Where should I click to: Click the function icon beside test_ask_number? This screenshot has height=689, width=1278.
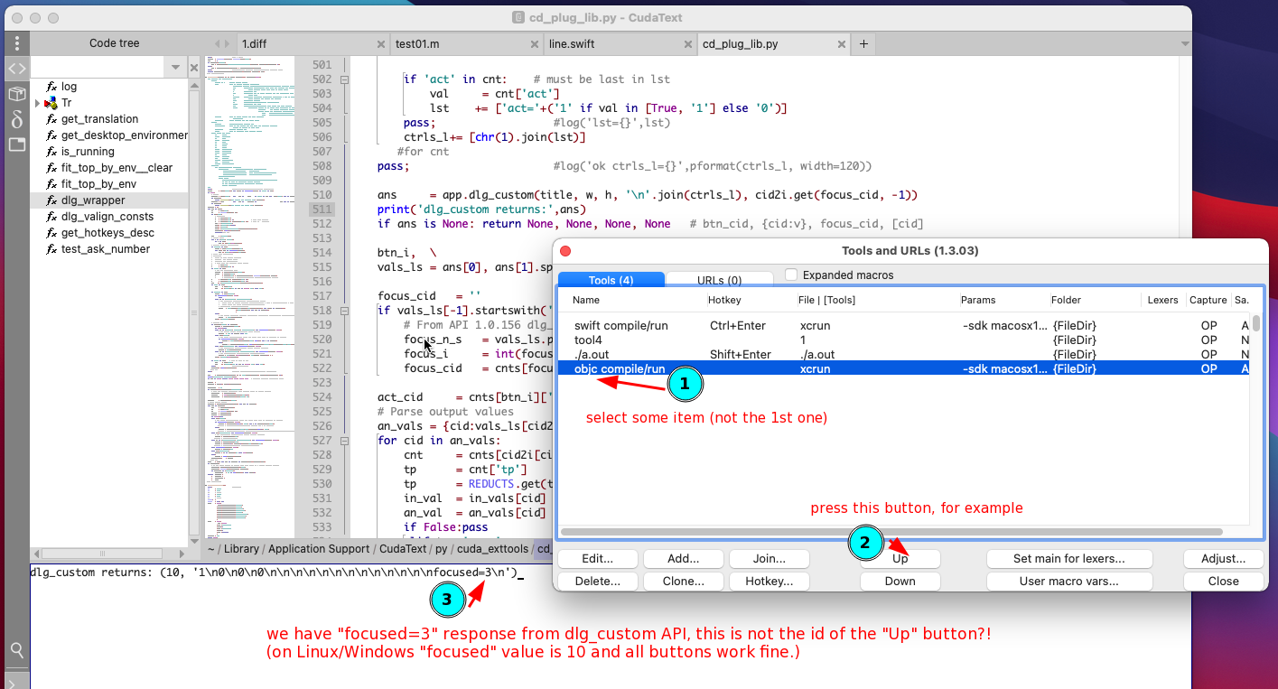pyautogui.click(x=52, y=249)
